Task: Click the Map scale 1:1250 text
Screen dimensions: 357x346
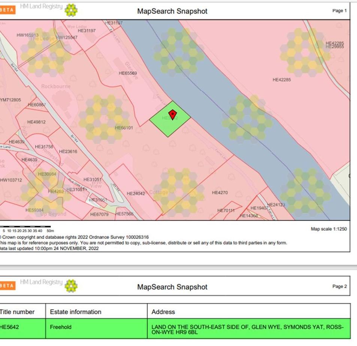Action: 329,229
